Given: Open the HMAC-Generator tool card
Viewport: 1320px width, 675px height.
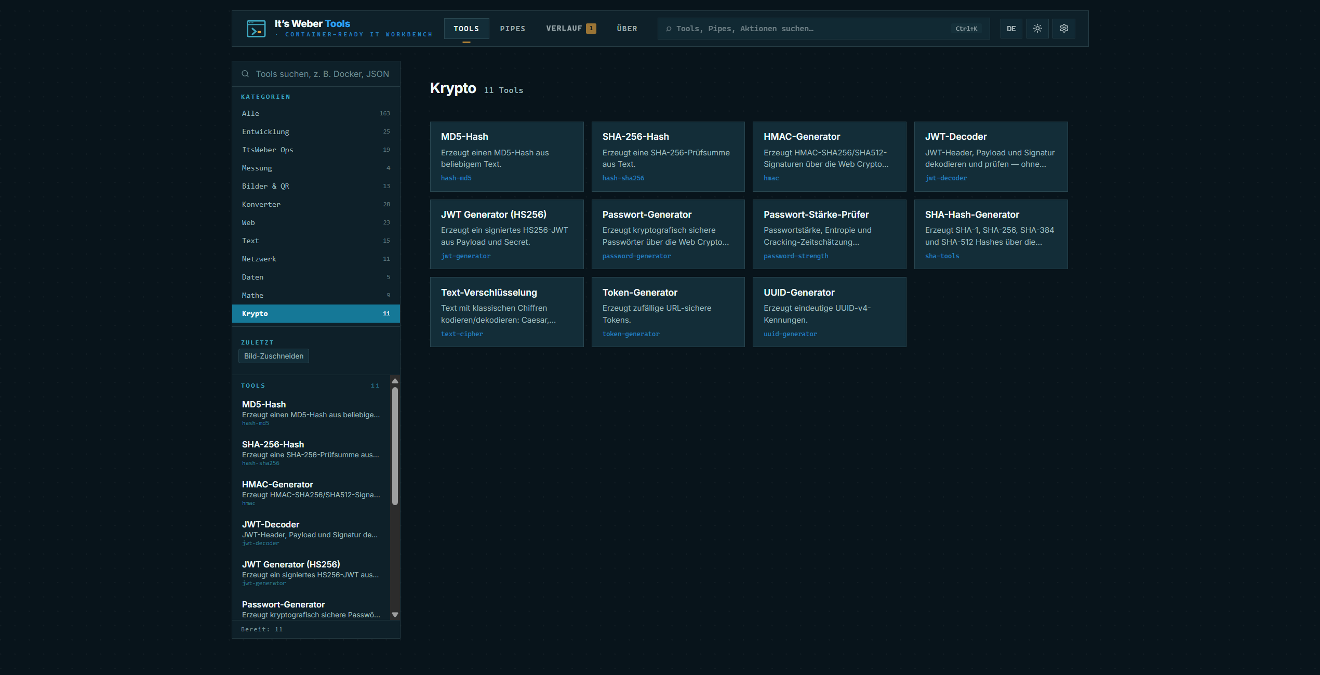Looking at the screenshot, I should tap(829, 156).
